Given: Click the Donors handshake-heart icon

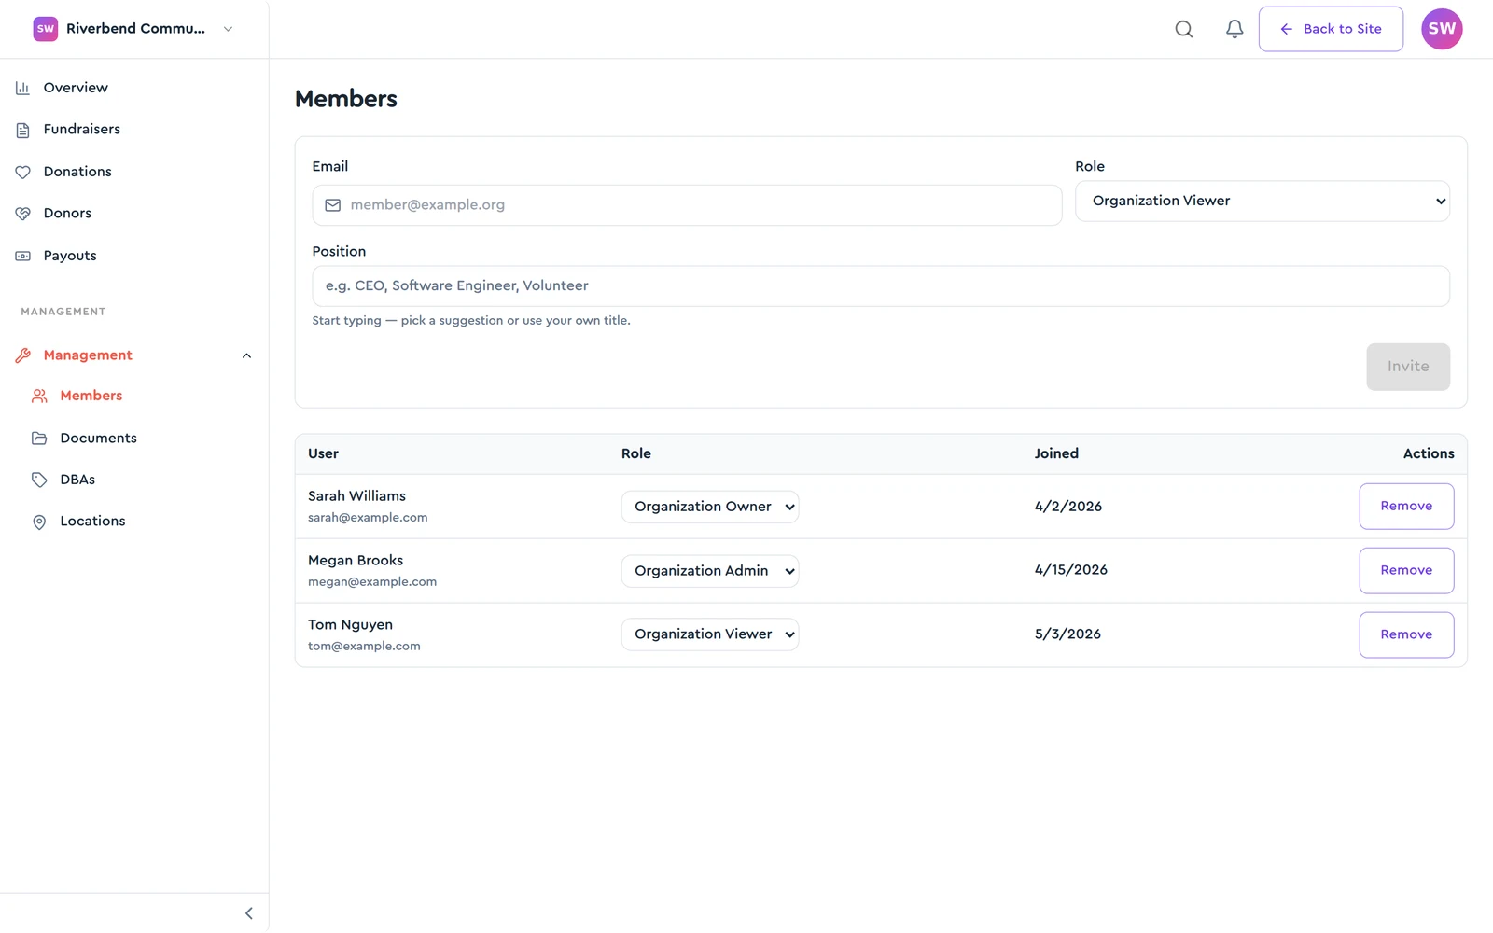Looking at the screenshot, I should point(23,214).
